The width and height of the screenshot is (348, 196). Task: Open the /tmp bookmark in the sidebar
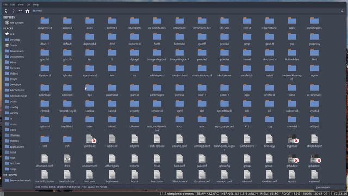(x=11, y=169)
